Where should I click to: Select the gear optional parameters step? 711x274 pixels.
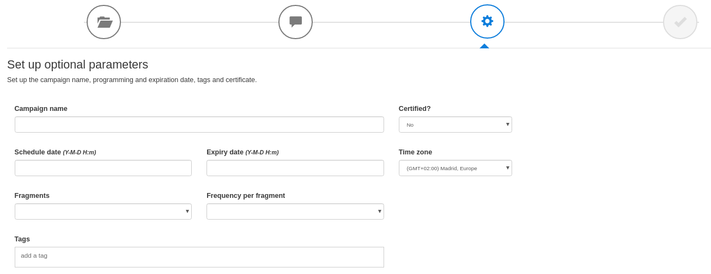pos(487,22)
